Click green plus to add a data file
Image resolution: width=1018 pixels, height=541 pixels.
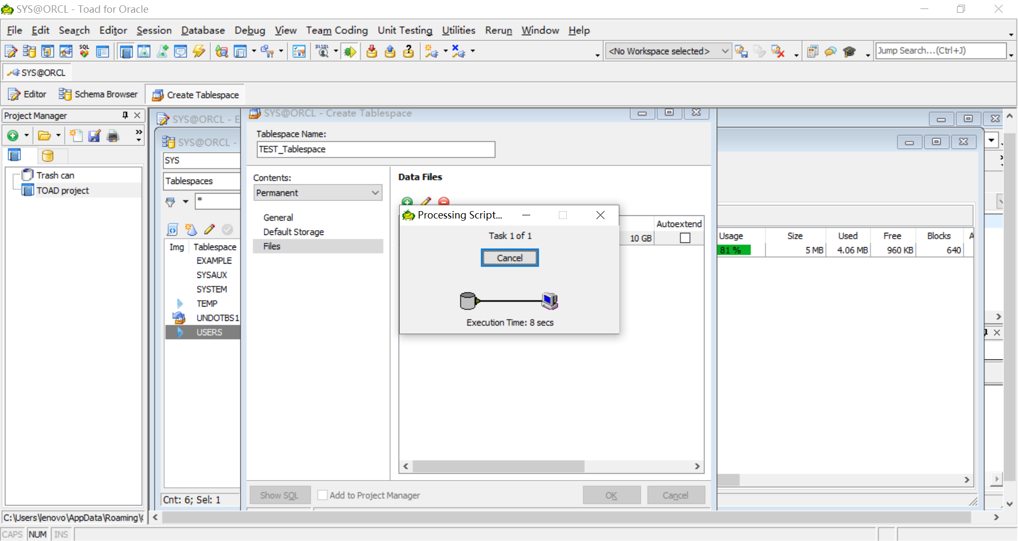407,202
